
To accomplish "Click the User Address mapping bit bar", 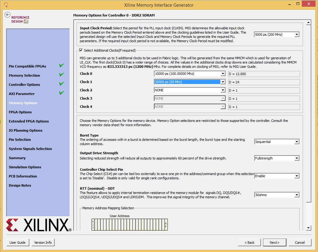I will click(130, 225).
